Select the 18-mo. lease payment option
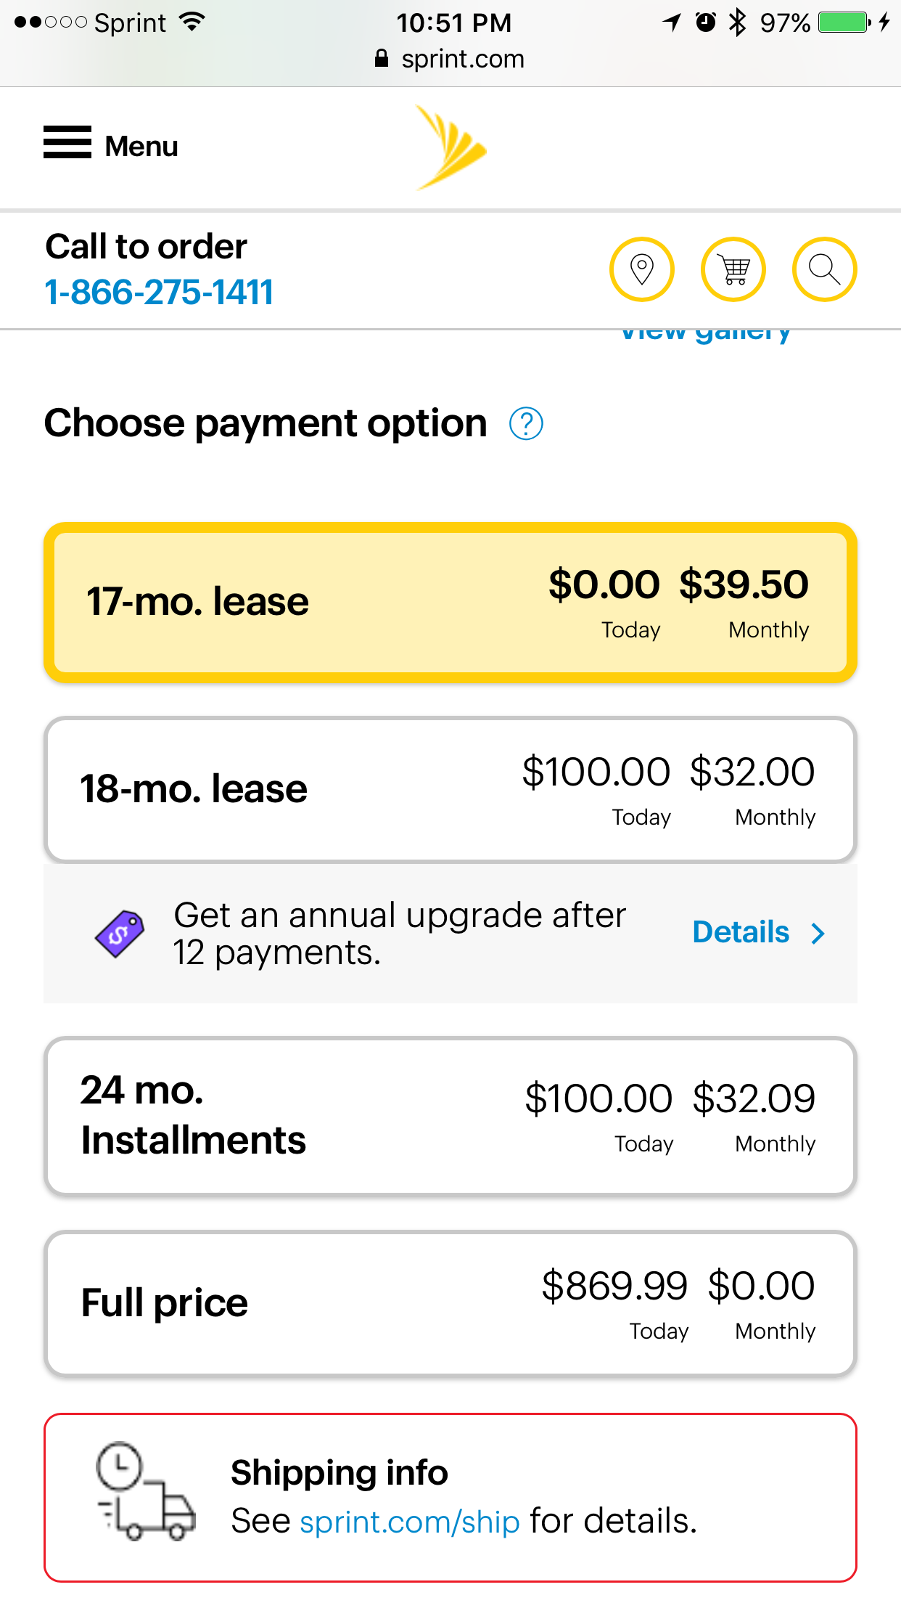Screen dimensions: 901x1603 [x=450, y=790]
